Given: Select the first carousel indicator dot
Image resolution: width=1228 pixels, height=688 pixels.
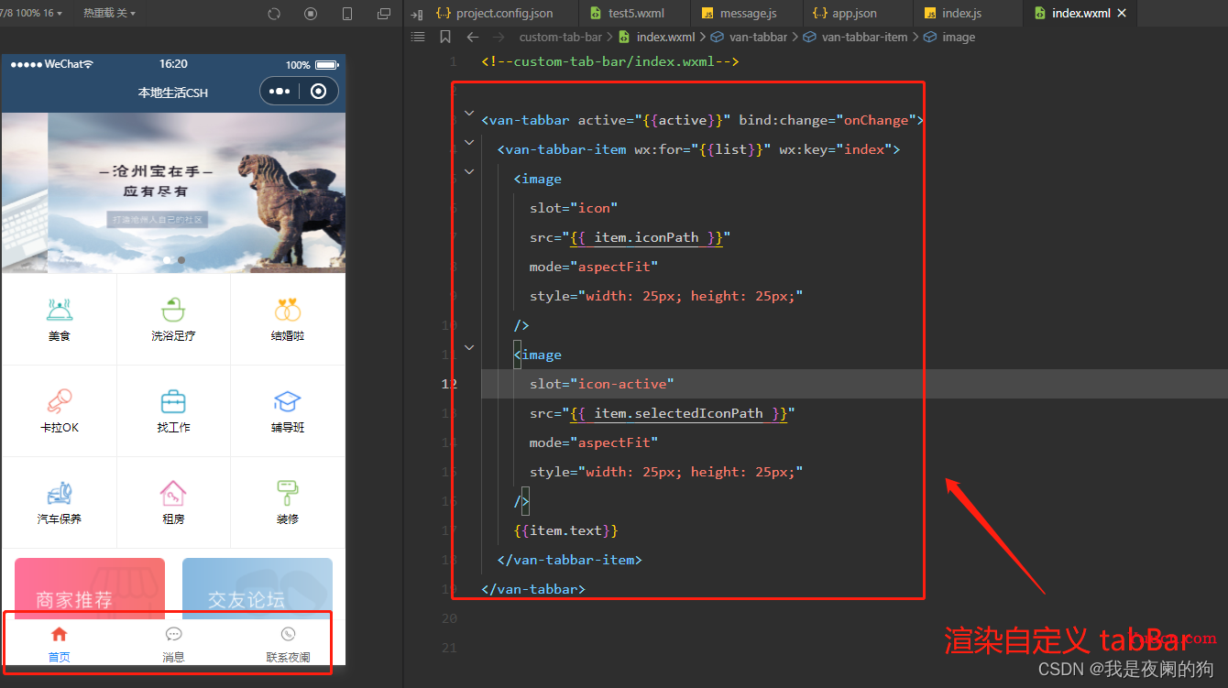Looking at the screenshot, I should (x=167, y=260).
